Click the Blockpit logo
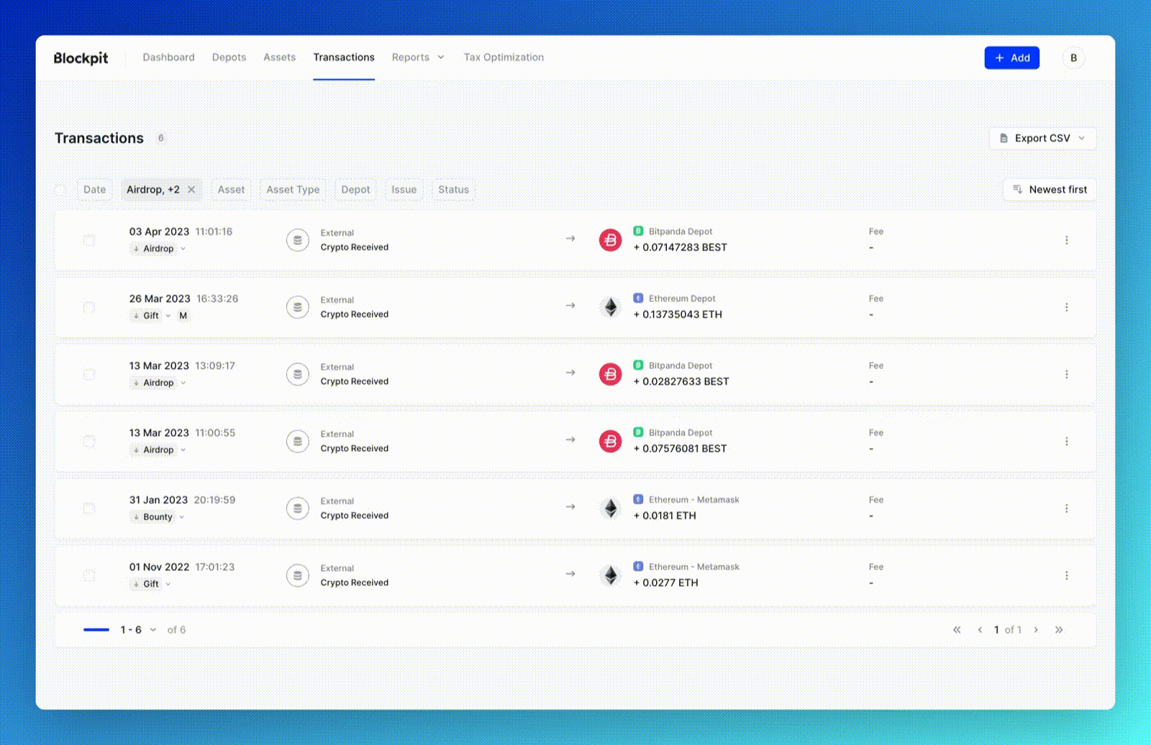This screenshot has width=1151, height=745. (x=81, y=58)
